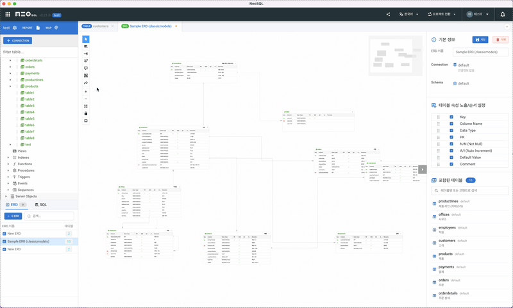Click the share icon in top bar
513x308 pixels.
388,14
